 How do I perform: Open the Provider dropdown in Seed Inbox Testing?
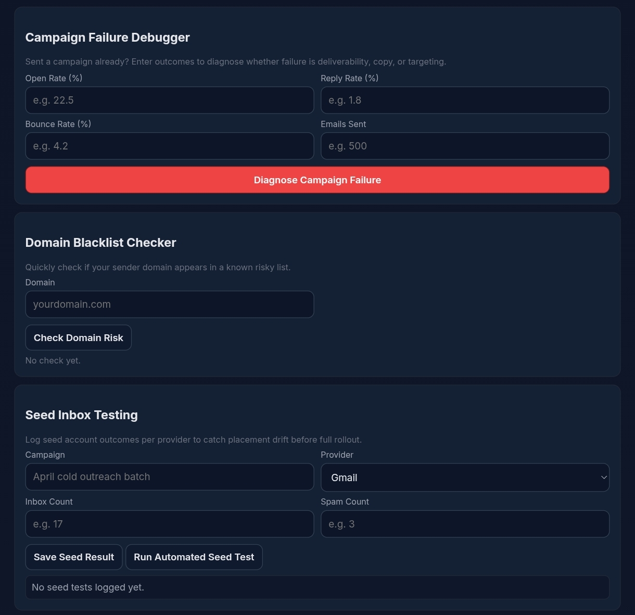tap(465, 477)
